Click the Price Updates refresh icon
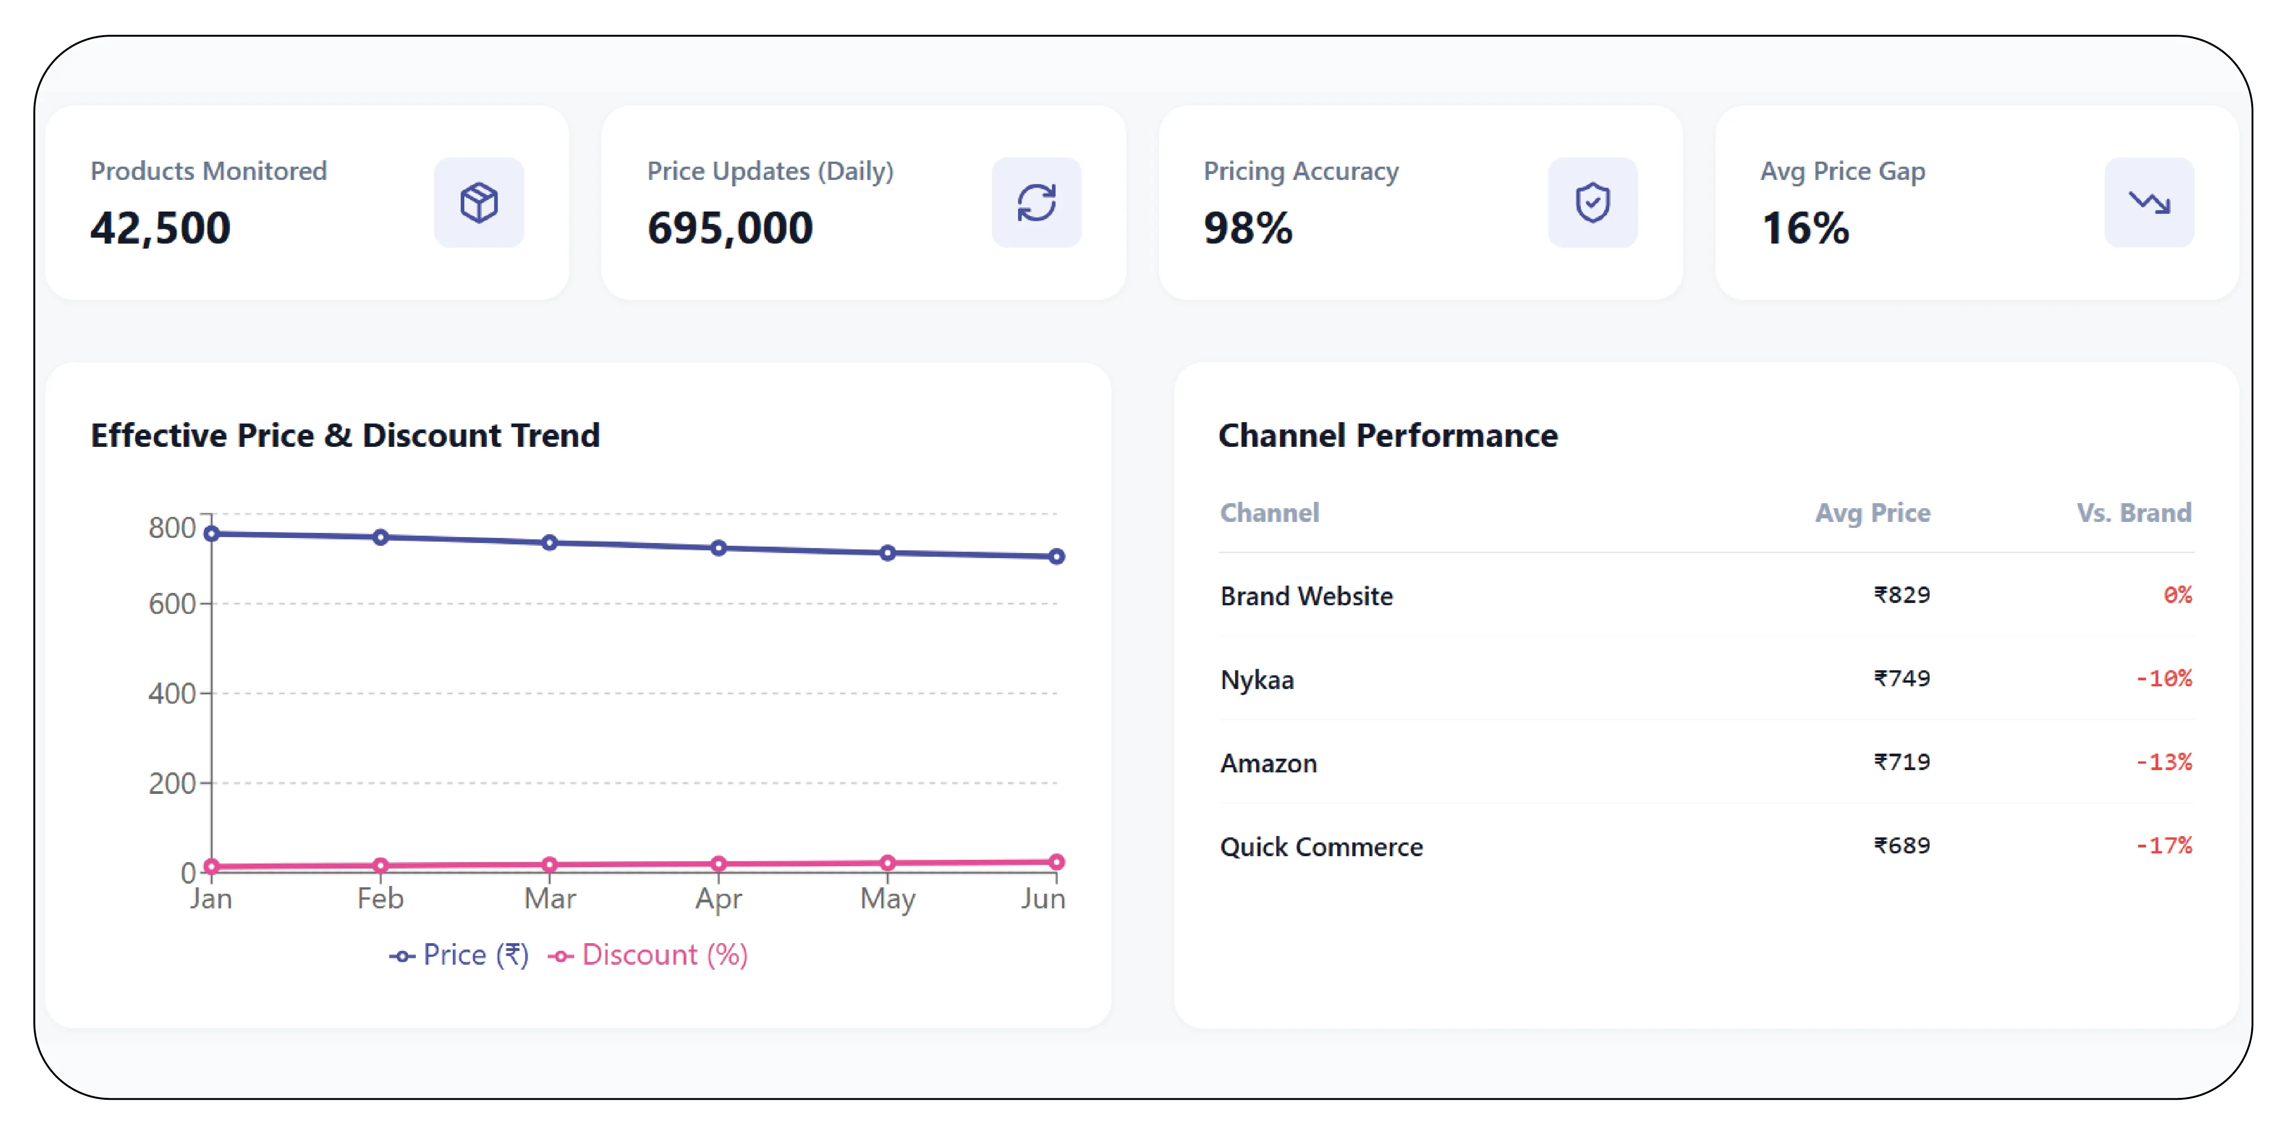Image resolution: width=2287 pixels, height=1135 pixels. pos(1036,202)
